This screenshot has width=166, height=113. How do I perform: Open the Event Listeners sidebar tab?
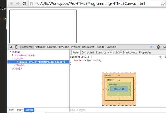pos(105,52)
